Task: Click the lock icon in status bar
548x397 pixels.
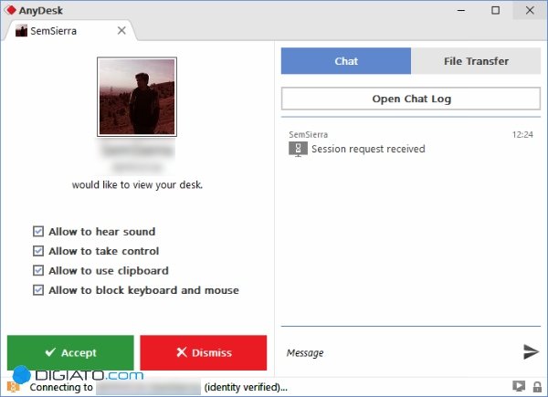Action: click(537, 387)
